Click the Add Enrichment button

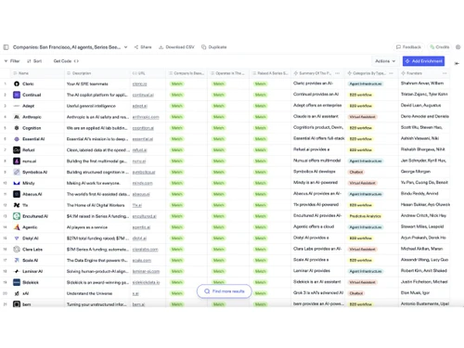pyautogui.click(x=423, y=61)
